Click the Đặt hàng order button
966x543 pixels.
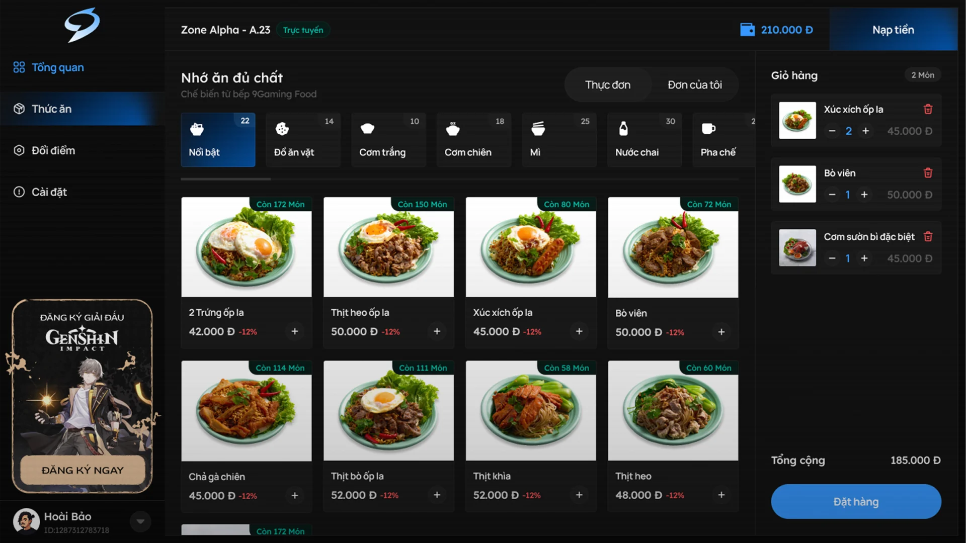856,501
